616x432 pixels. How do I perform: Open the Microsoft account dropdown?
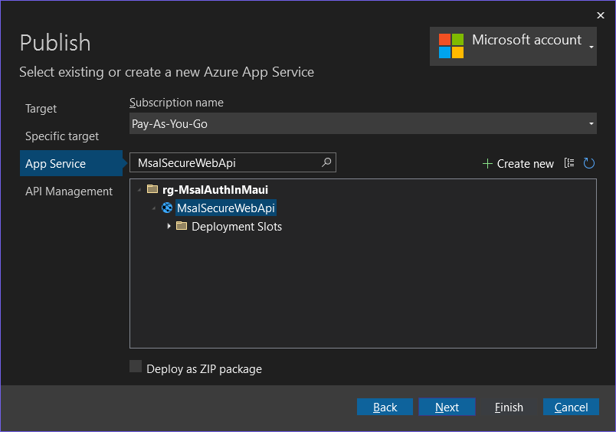(x=513, y=47)
